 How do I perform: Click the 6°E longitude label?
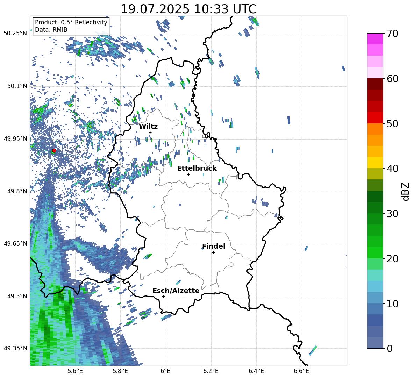click(x=165, y=371)
